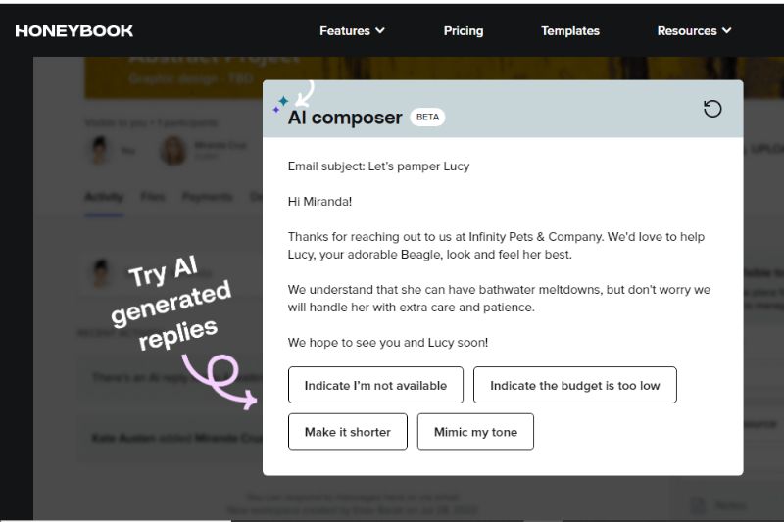This screenshot has height=522, width=784.
Task: Select Mimic my tone option
Action: pos(475,432)
